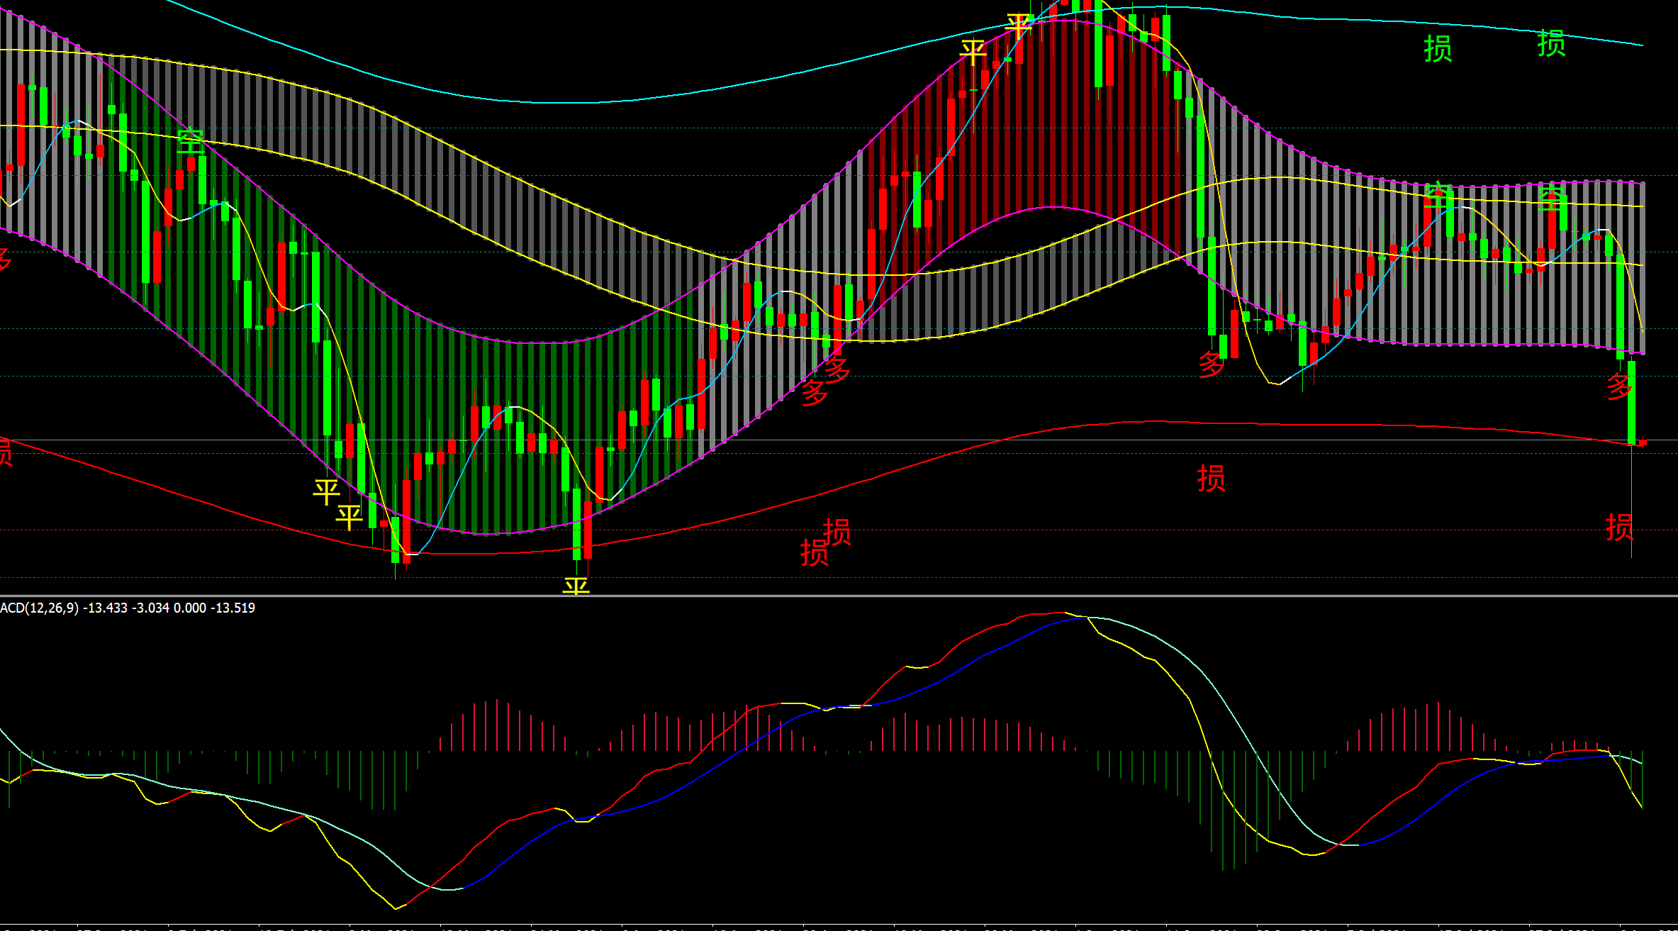Select lower red 损 of the mid-chart pair
Image resolution: width=1678 pixels, height=931 pixels.
click(x=814, y=552)
